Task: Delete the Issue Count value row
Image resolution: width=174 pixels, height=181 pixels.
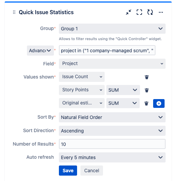Action: coord(147,77)
